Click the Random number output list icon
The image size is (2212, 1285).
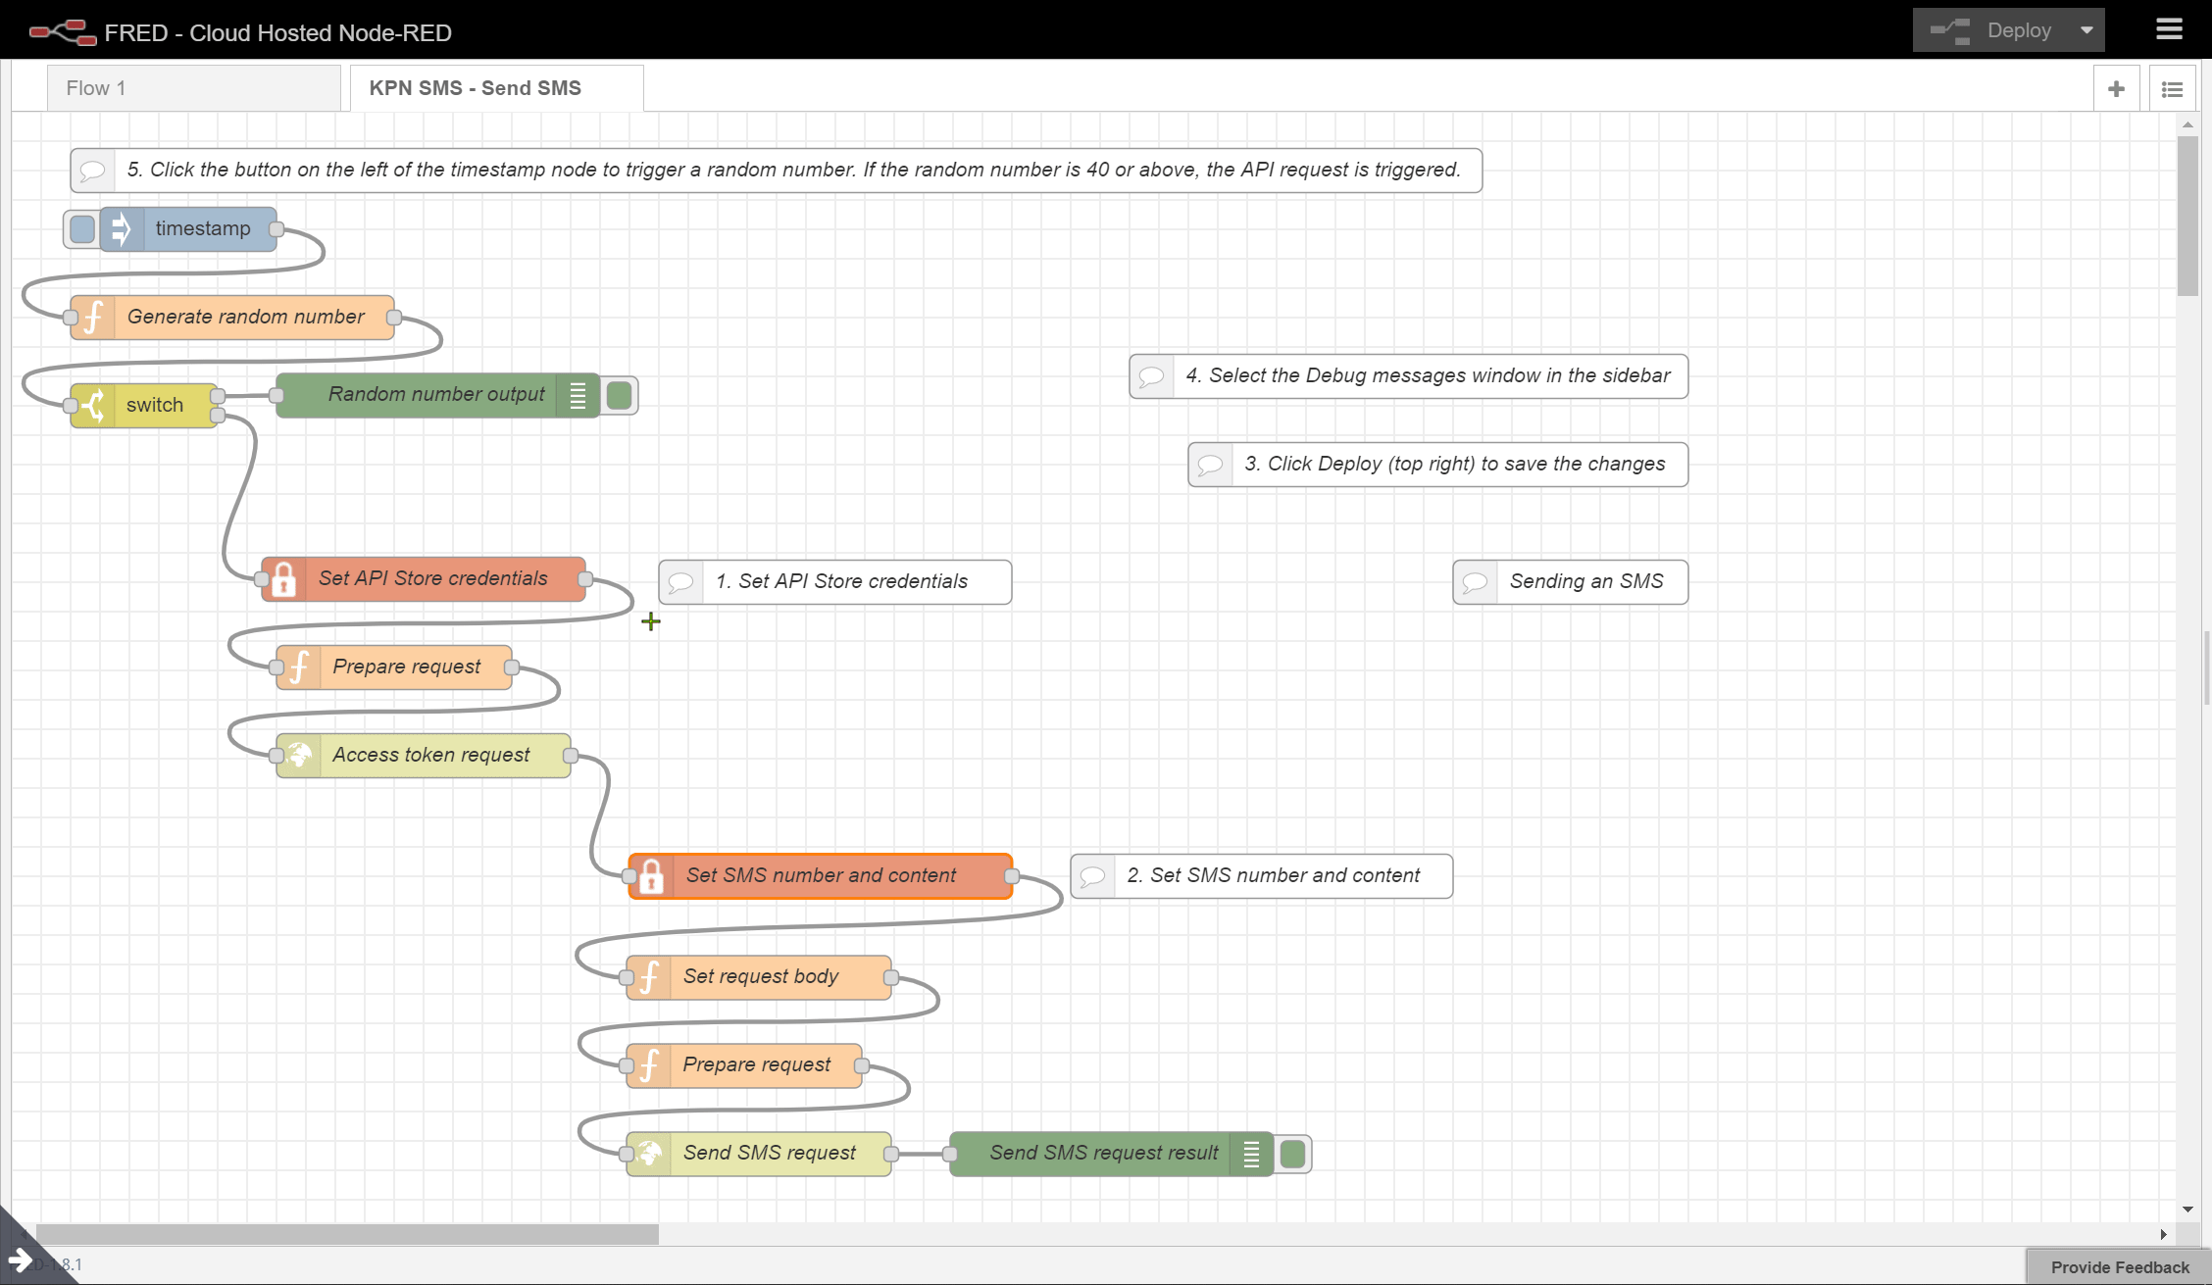pyautogui.click(x=578, y=396)
